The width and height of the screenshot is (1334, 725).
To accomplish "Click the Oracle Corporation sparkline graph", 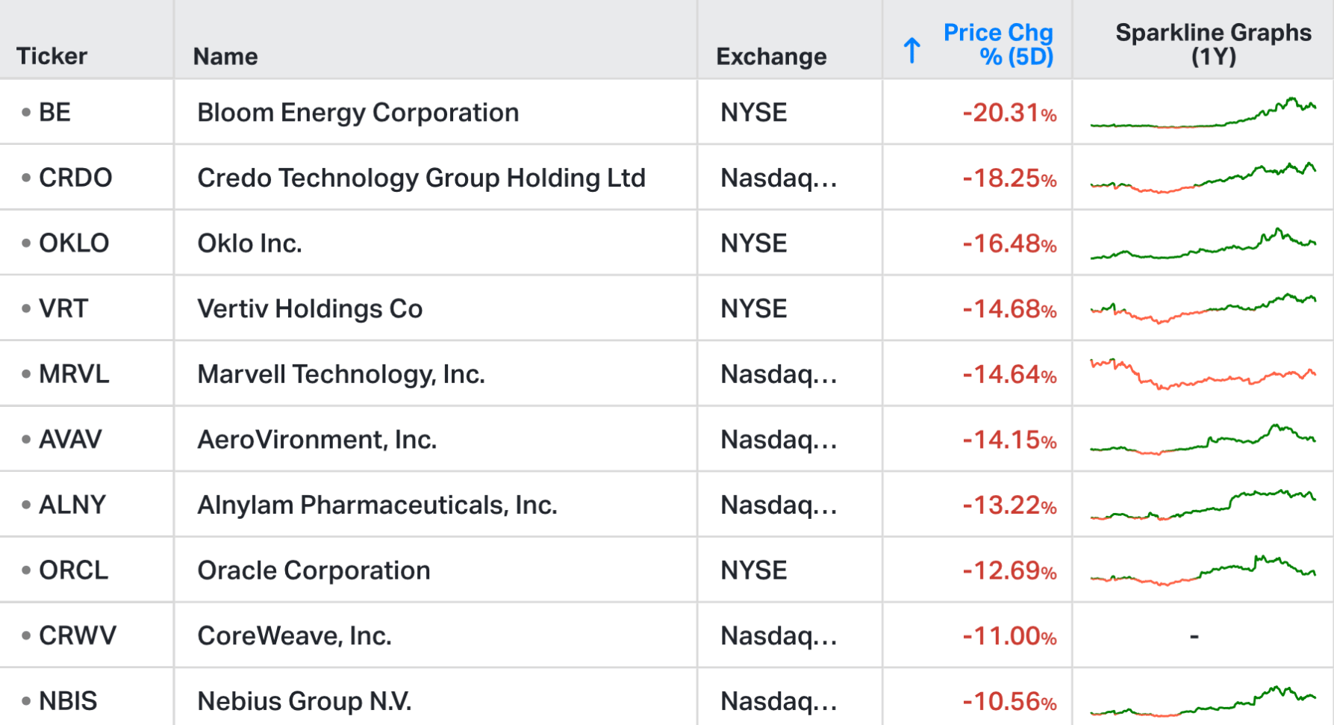I will tap(1203, 570).
